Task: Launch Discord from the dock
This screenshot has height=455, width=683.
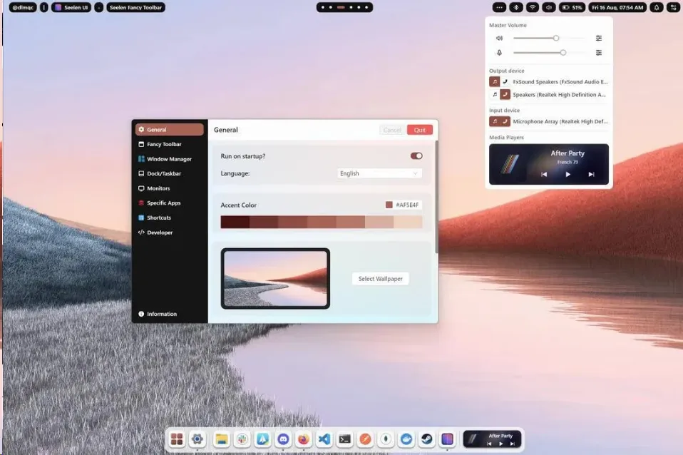Action: click(283, 439)
